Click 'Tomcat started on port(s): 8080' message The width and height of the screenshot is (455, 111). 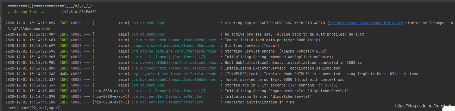click(x=289, y=80)
